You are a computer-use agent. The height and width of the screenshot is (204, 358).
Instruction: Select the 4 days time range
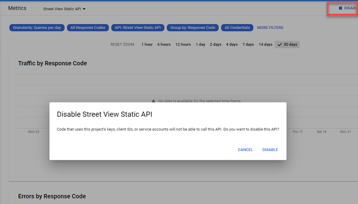[232, 44]
